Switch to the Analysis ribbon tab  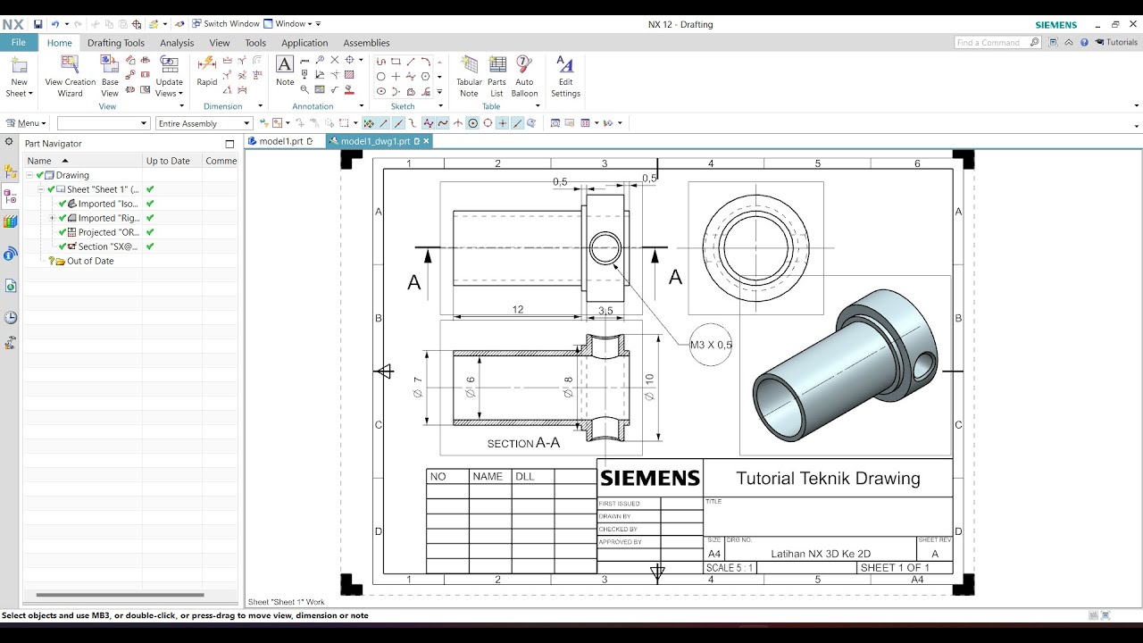tap(177, 43)
